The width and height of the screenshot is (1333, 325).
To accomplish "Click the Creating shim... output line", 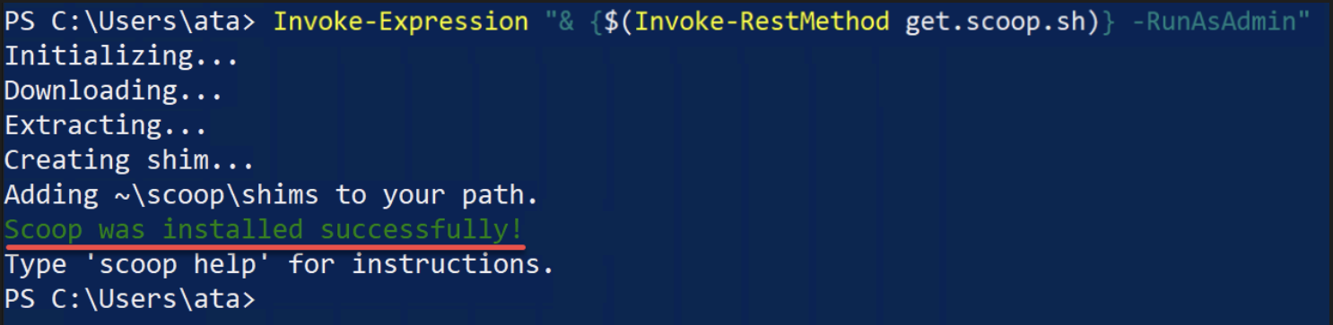I will pos(129,161).
